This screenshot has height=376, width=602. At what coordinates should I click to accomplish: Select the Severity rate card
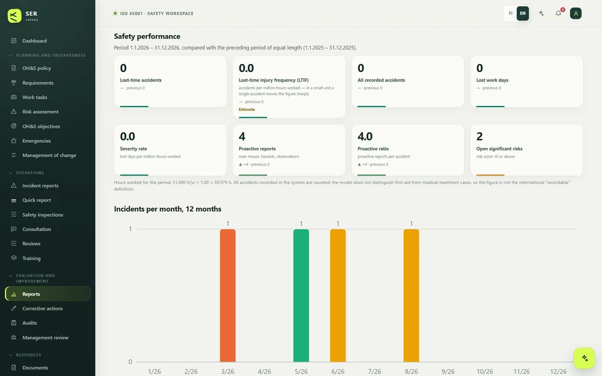(170, 150)
